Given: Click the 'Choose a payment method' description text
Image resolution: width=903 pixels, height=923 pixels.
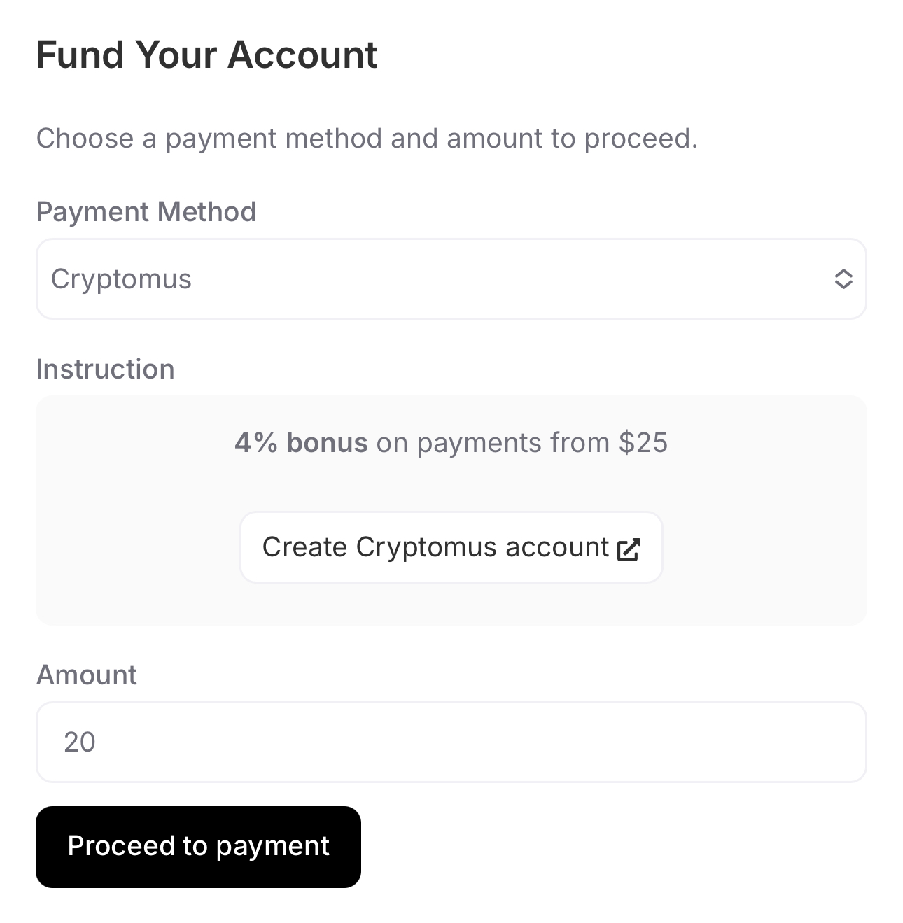Looking at the screenshot, I should click(x=210, y=138).
